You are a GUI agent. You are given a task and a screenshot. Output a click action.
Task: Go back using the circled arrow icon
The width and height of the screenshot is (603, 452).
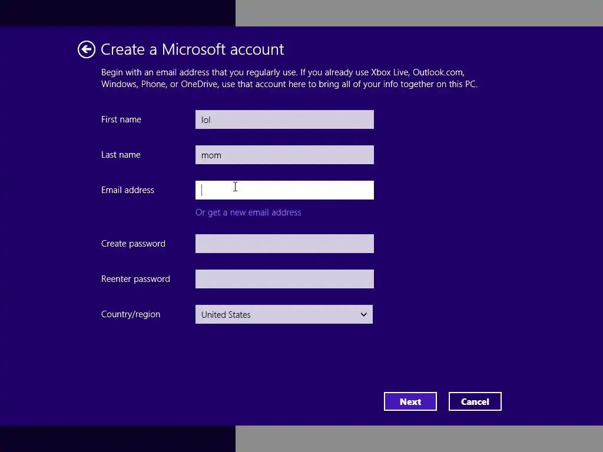point(87,49)
